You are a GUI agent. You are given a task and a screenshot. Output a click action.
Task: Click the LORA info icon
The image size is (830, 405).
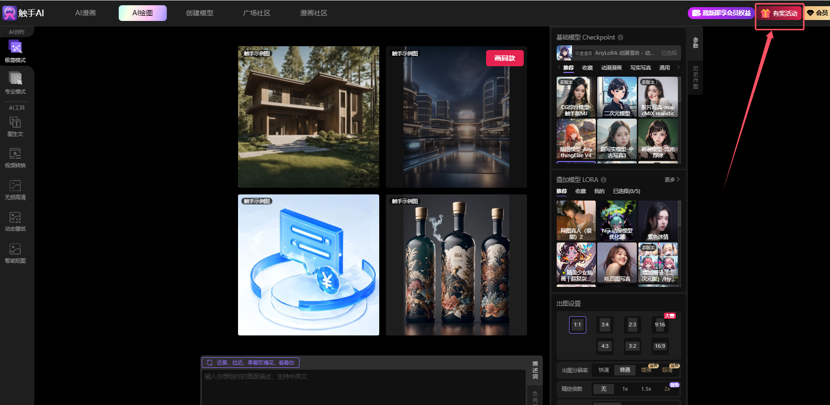click(x=603, y=180)
